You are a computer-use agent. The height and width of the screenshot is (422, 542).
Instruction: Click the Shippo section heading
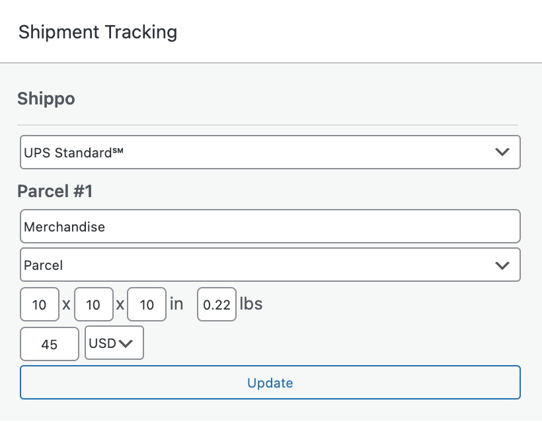pyautogui.click(x=46, y=99)
